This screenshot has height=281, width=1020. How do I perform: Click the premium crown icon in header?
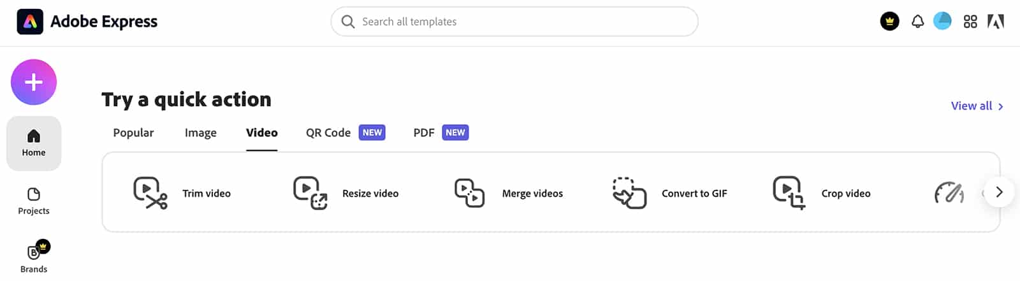889,22
